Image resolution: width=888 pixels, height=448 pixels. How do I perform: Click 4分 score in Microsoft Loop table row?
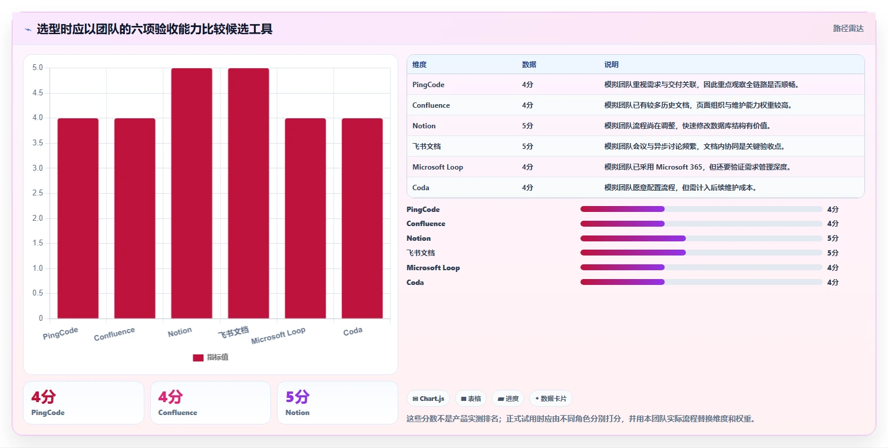tap(527, 167)
